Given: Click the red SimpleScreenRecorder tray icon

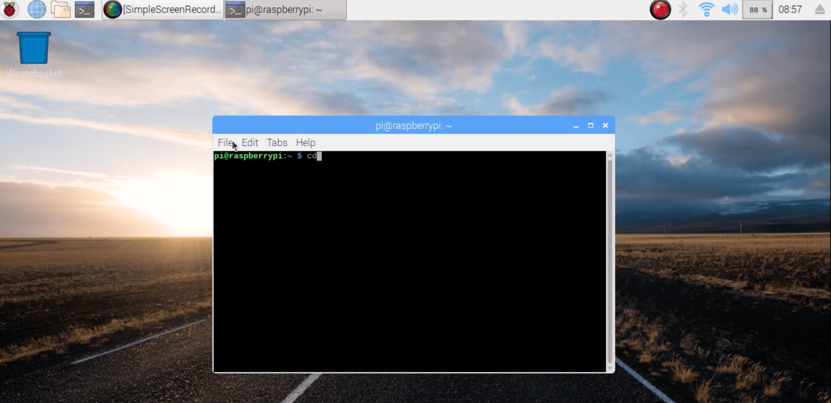Looking at the screenshot, I should (660, 9).
